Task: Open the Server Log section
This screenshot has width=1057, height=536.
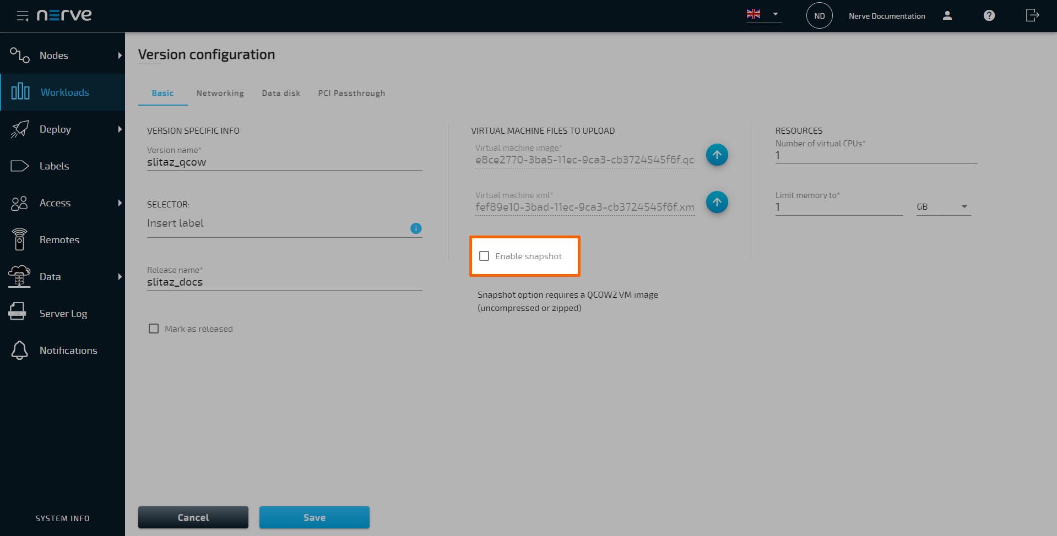Action: (63, 313)
